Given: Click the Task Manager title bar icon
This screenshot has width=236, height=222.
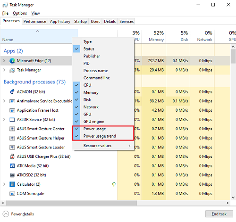Looking at the screenshot, I should [5, 5].
